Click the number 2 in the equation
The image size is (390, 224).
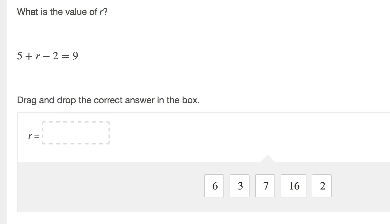[x=55, y=56]
